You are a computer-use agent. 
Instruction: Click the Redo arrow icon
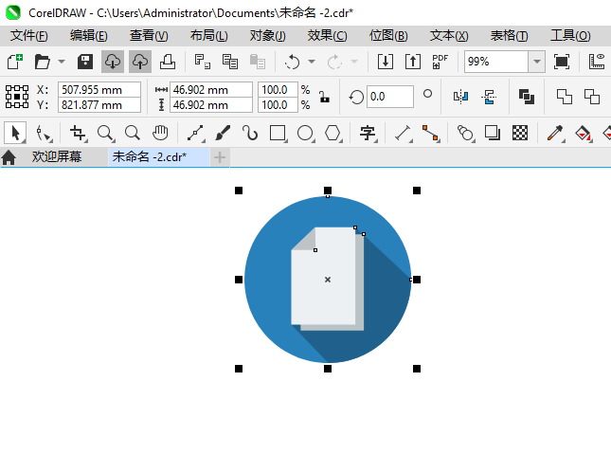tap(334, 62)
